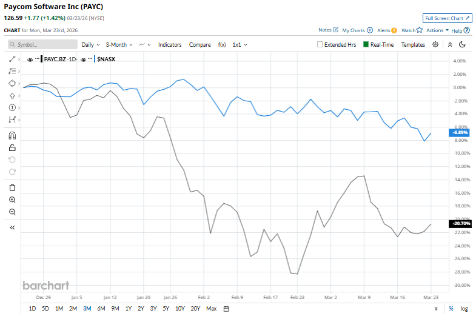This screenshot has width=473, height=316.
Task: Select the Max time range tab
Action: pyautogui.click(x=212, y=309)
